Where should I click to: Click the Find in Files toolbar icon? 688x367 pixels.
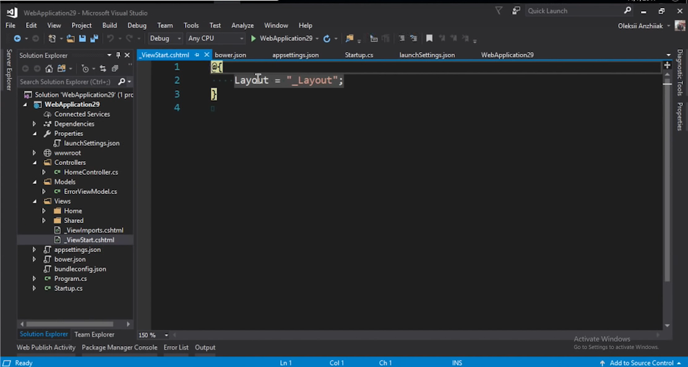[350, 38]
